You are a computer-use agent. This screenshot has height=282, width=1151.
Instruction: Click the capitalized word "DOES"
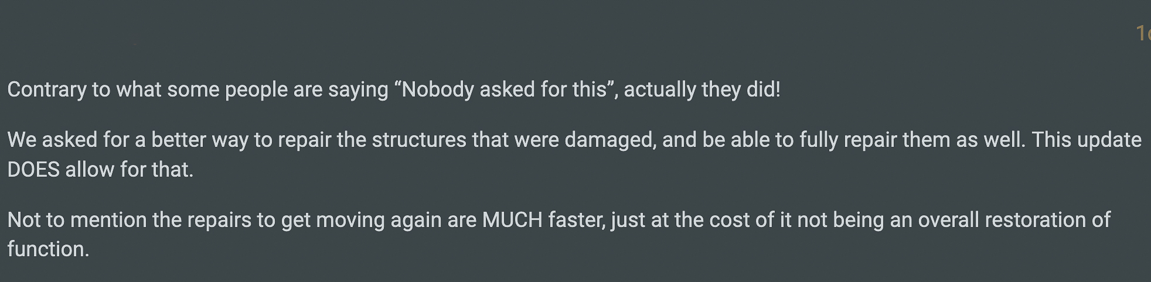pyautogui.click(x=33, y=170)
